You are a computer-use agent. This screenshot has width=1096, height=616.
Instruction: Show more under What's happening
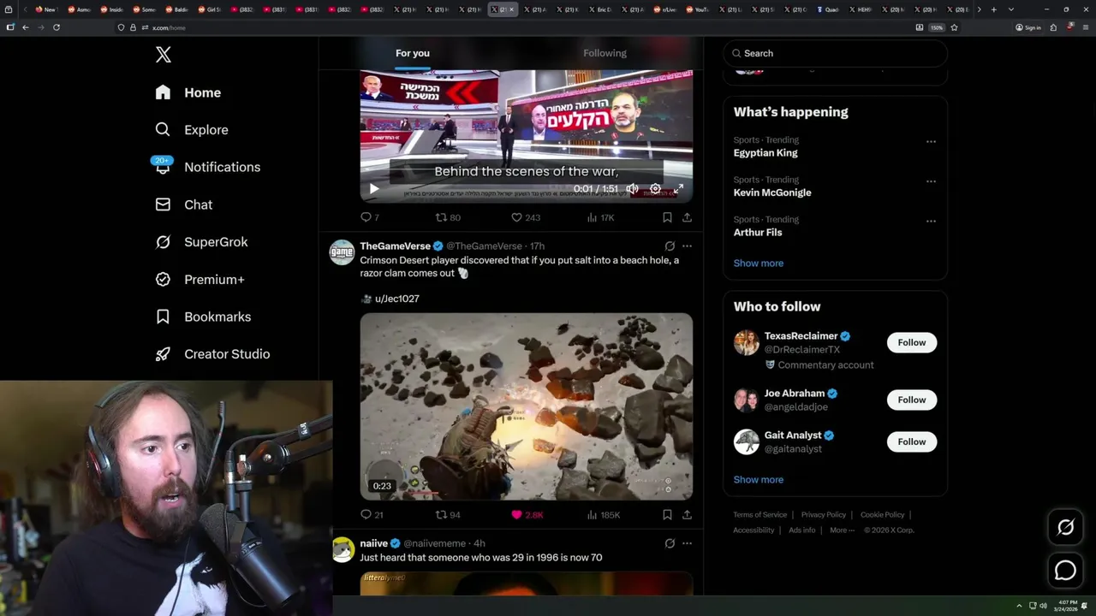pyautogui.click(x=758, y=263)
